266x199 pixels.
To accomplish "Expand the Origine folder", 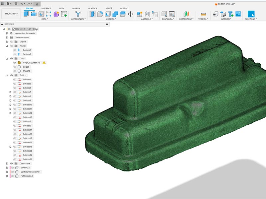I will (x=8, y=42).
